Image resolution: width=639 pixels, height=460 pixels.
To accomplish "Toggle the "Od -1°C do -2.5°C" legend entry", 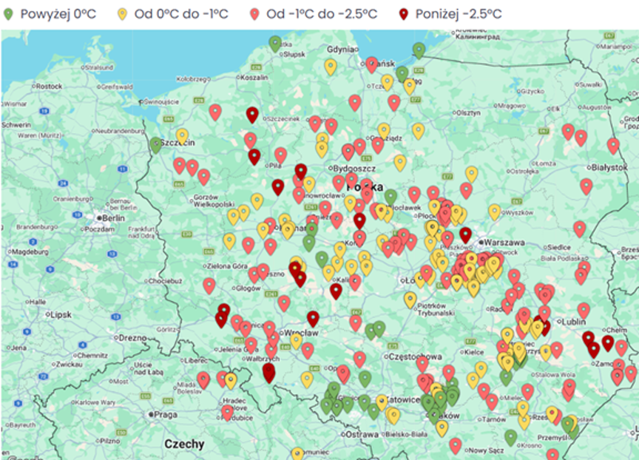I will [314, 13].
